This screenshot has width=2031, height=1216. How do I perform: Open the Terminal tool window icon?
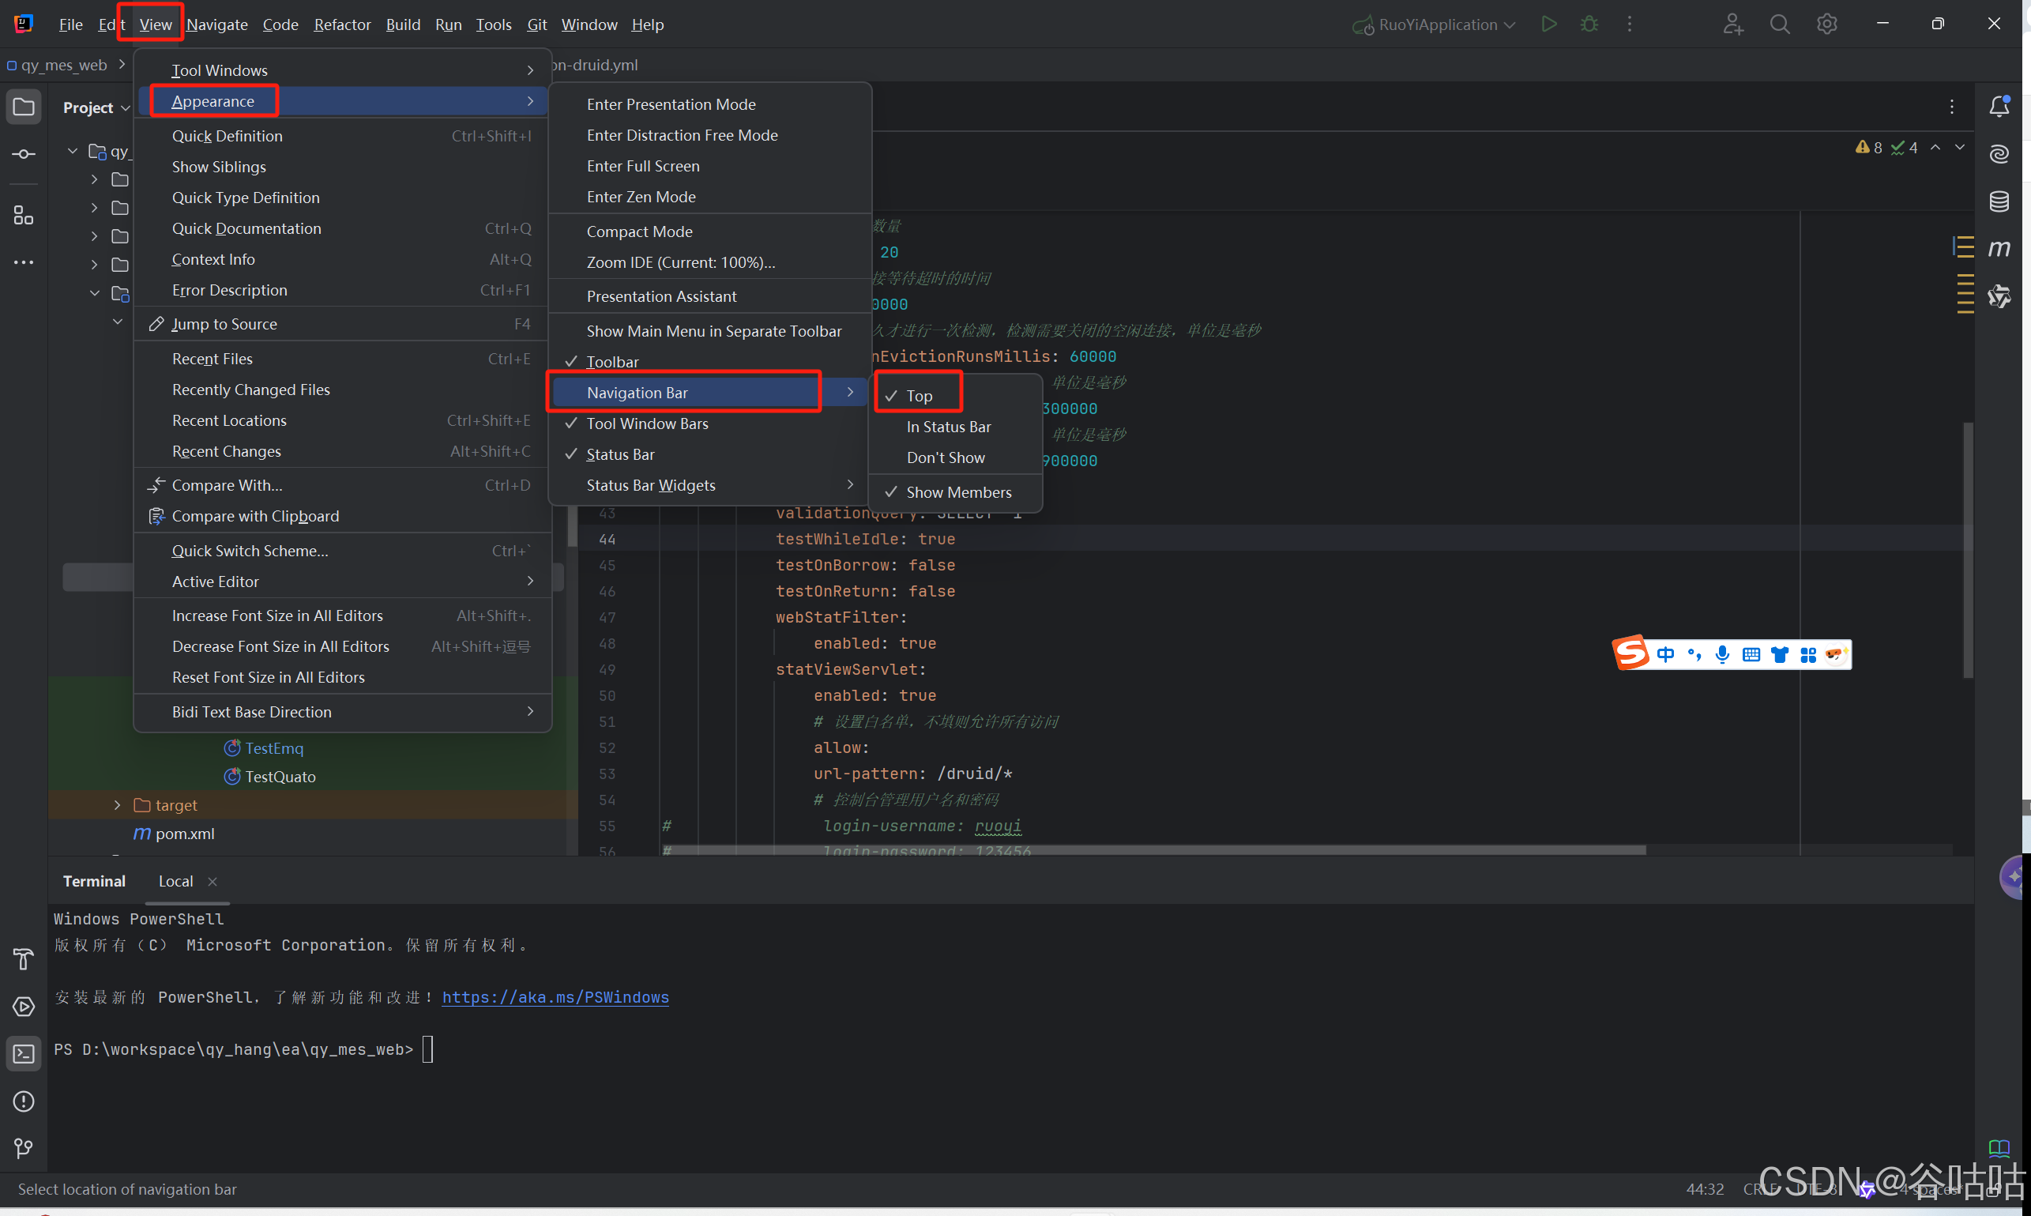click(x=24, y=1054)
